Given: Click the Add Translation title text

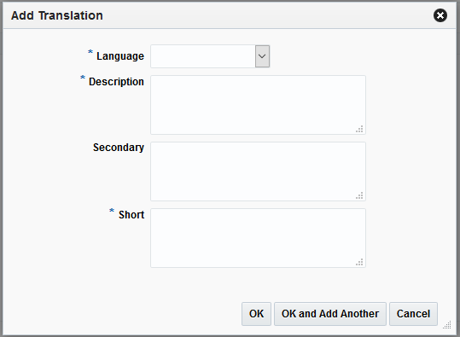Looking at the screenshot, I should [57, 15].
